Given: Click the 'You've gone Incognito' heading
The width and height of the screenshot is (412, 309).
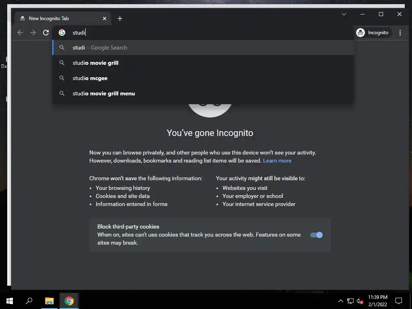Looking at the screenshot, I should pyautogui.click(x=210, y=133).
